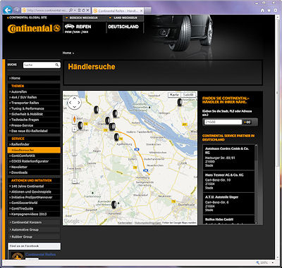Expand the Automotive Group section

34,229
